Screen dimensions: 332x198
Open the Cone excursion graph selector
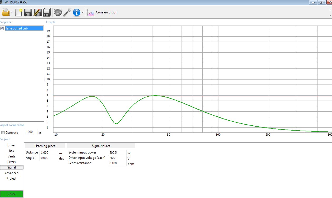[102, 12]
